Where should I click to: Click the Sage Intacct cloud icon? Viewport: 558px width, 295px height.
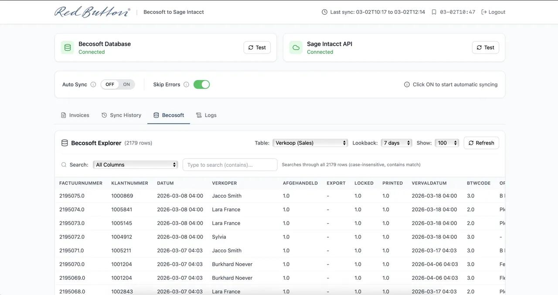click(x=296, y=47)
